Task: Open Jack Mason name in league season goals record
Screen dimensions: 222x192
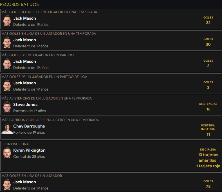Action: pos(24,40)
